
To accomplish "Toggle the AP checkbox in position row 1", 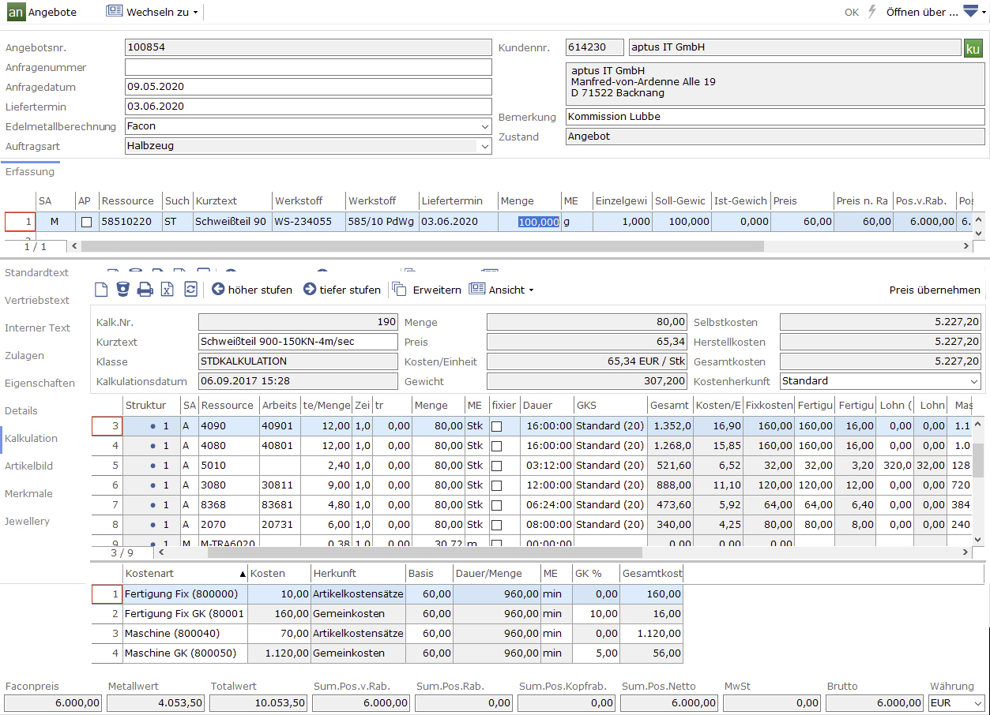I will click(86, 223).
